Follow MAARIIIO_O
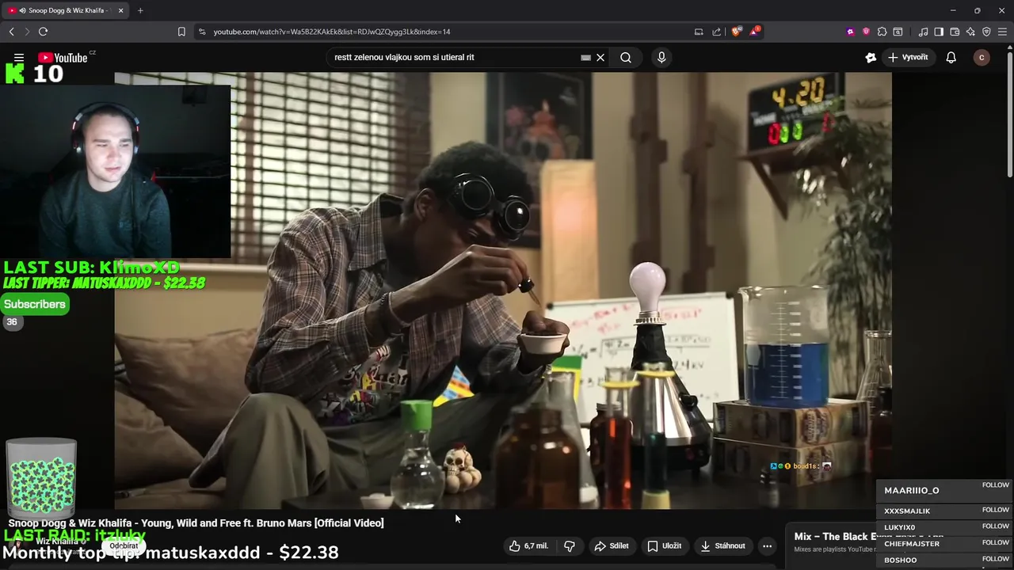The height and width of the screenshot is (570, 1014). pos(996,484)
